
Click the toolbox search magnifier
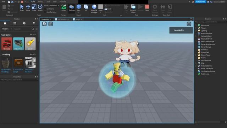(33, 29)
